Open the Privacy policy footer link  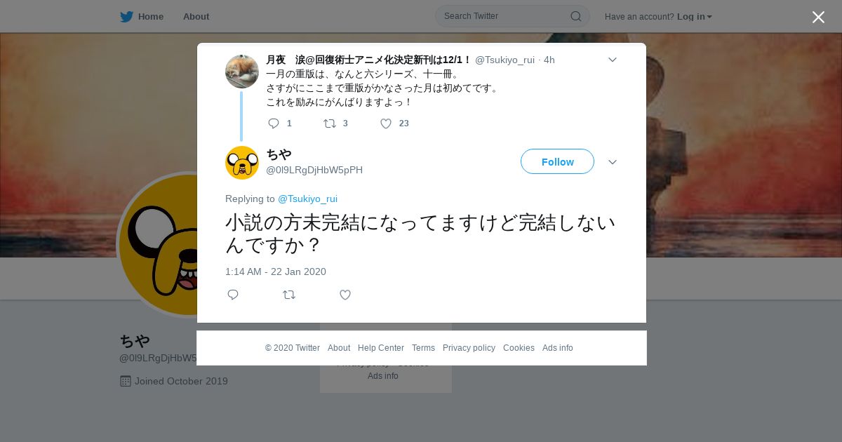pyautogui.click(x=469, y=348)
